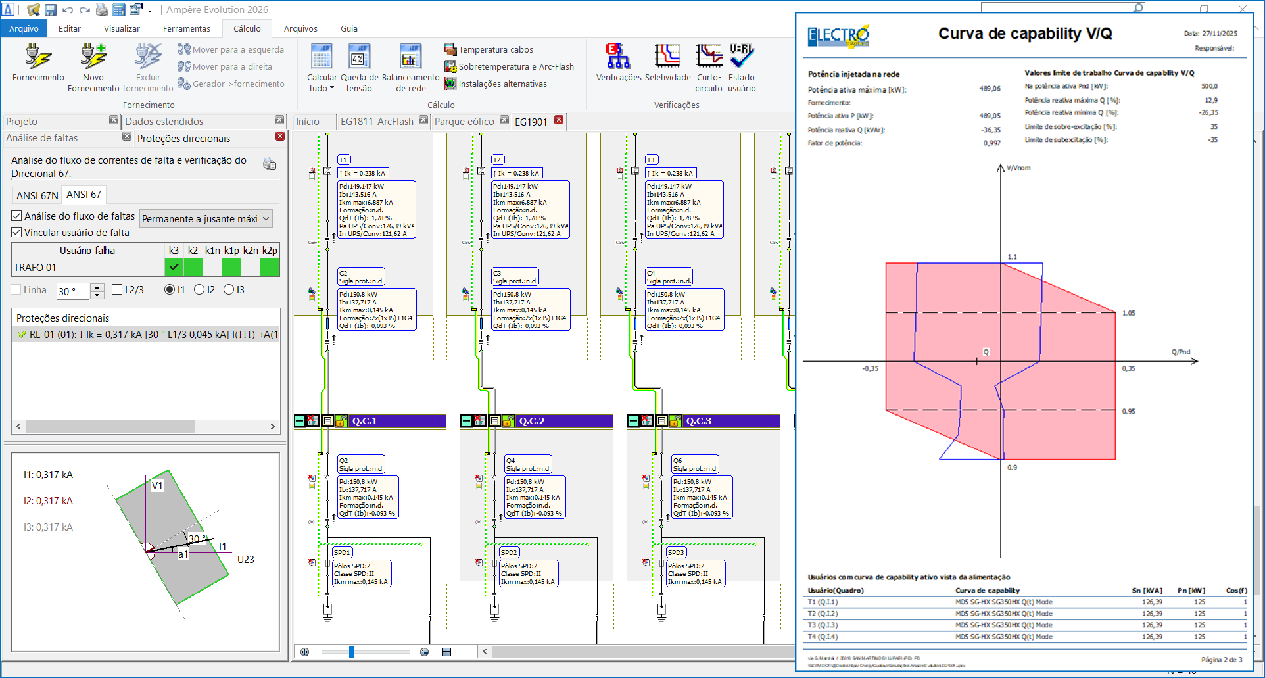Click the Temperatura cabos icon

click(x=450, y=49)
